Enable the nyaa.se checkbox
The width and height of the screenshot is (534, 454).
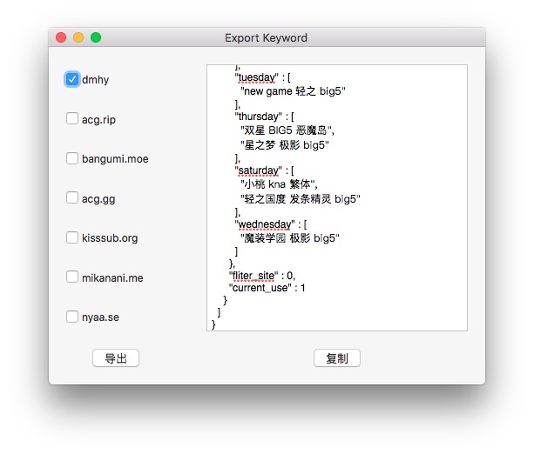[x=71, y=317]
